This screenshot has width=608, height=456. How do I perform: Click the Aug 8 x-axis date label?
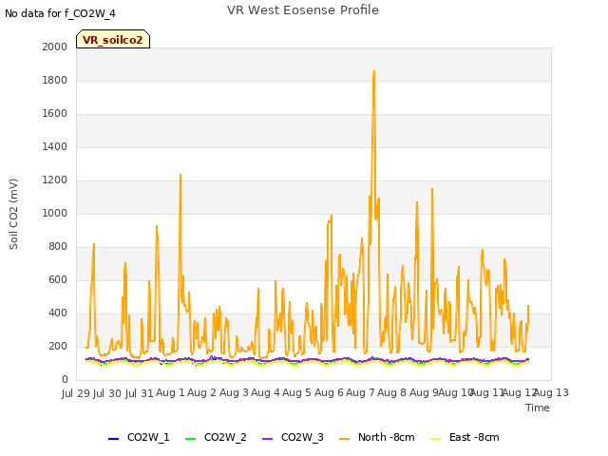pyautogui.click(x=391, y=392)
